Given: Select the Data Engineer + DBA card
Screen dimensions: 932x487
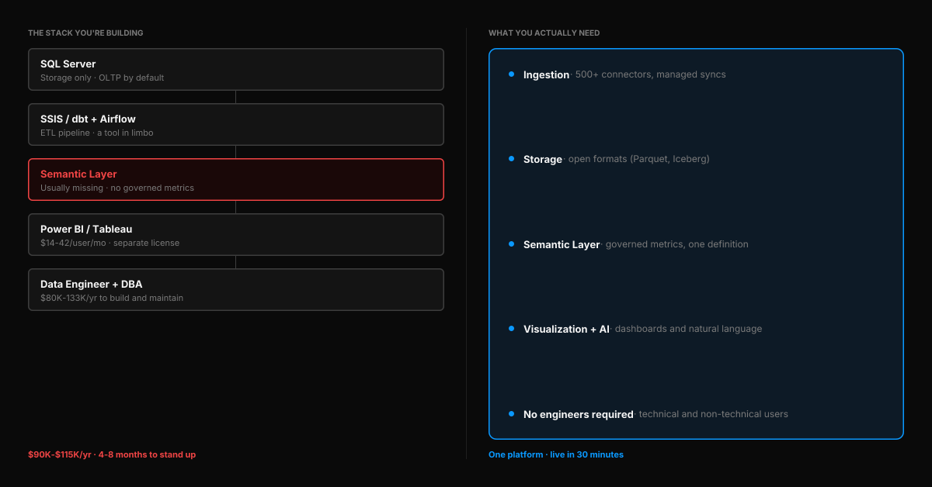Looking at the screenshot, I should pos(236,290).
